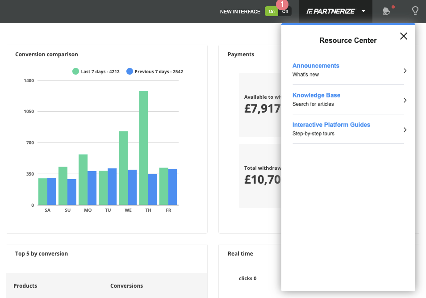Expand Interactive Platform Guides chevron
This screenshot has width=426, height=298.
point(405,130)
